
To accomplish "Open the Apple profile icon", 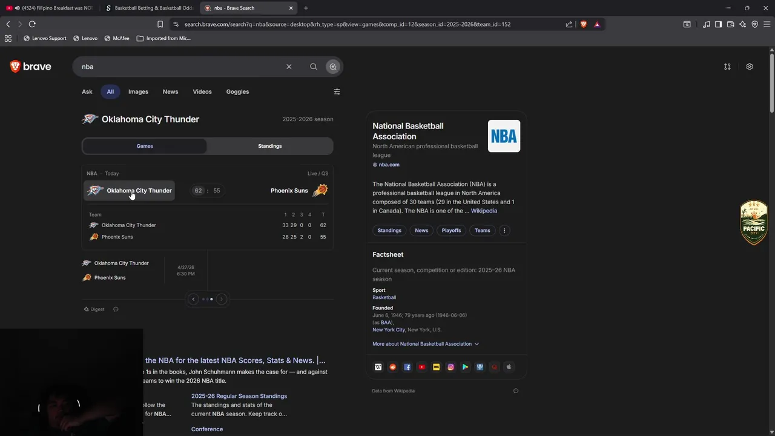I will 509,367.
